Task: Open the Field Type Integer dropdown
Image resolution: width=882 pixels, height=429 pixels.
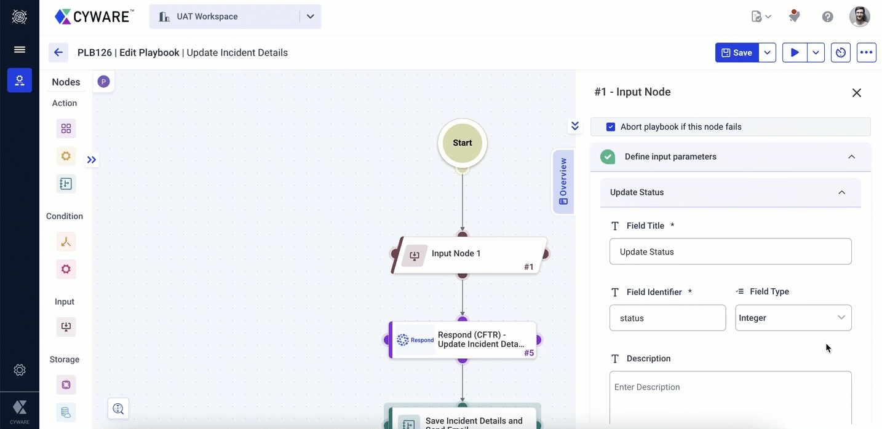Action: pyautogui.click(x=793, y=318)
